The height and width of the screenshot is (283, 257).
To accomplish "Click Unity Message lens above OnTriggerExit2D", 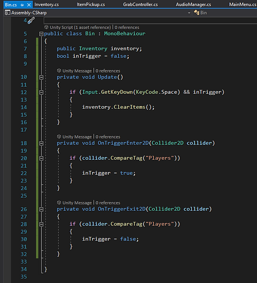I will point(77,203).
